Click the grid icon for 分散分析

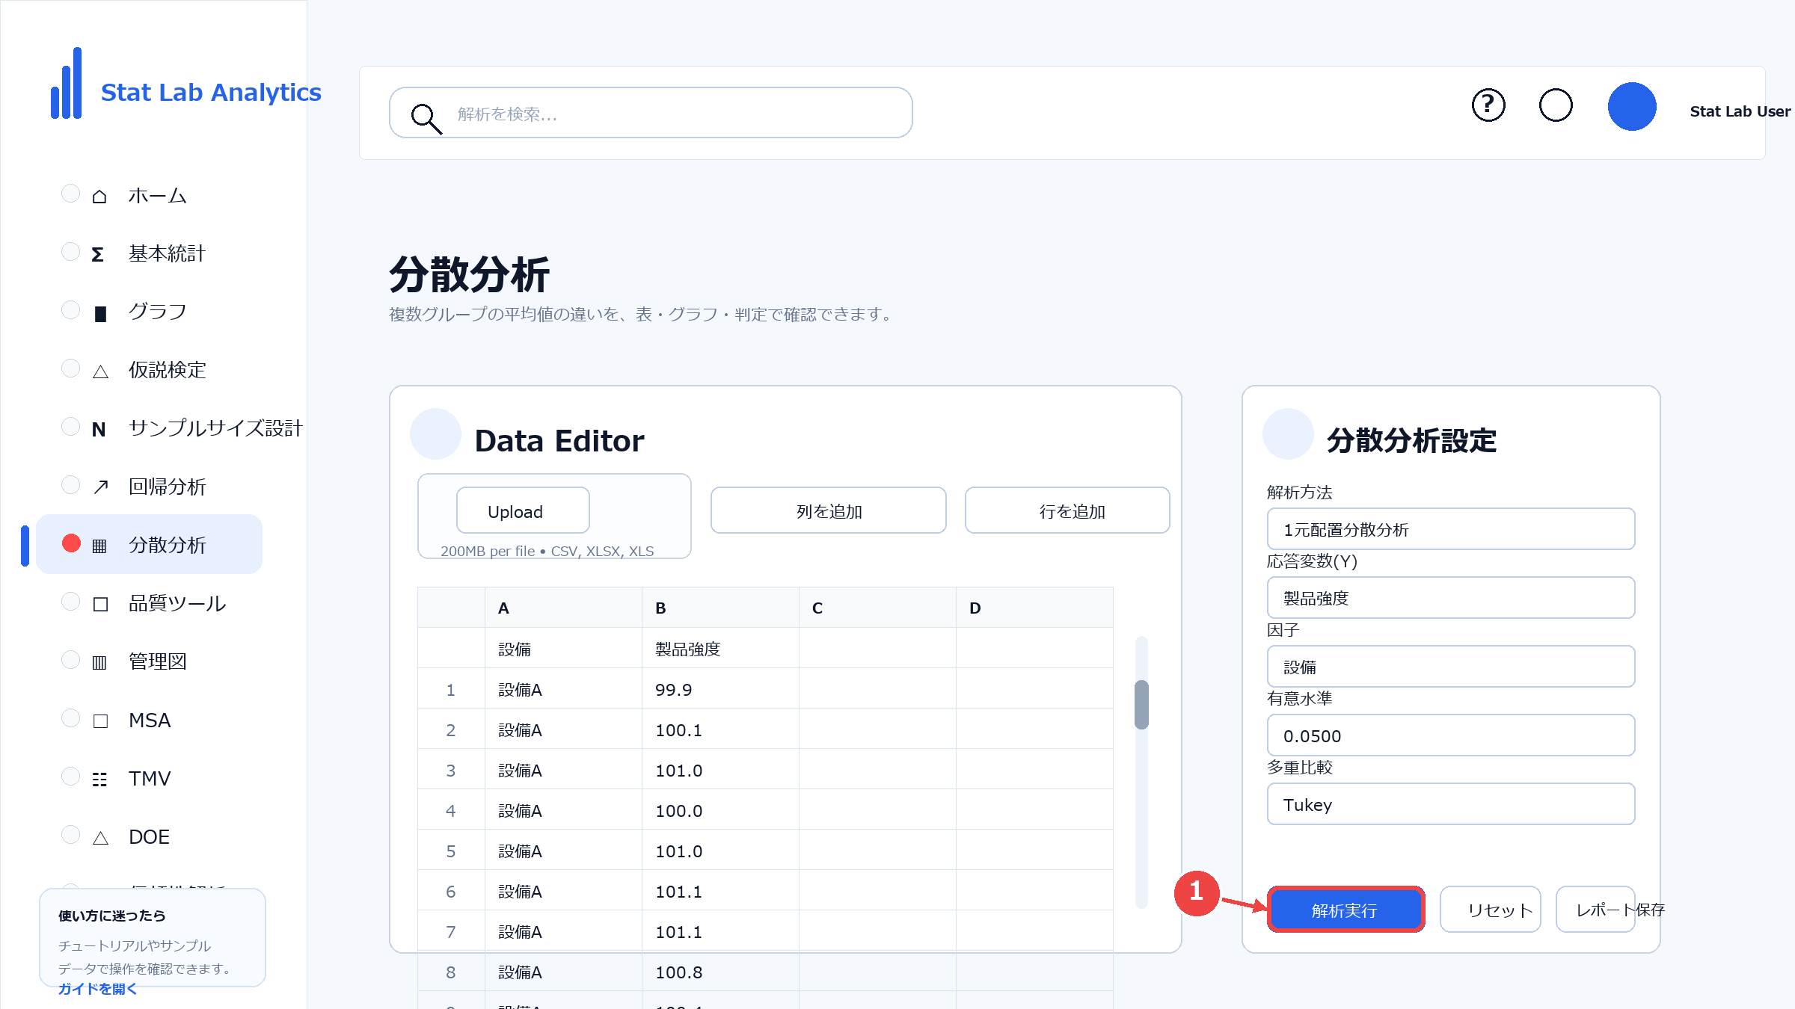[x=99, y=546]
